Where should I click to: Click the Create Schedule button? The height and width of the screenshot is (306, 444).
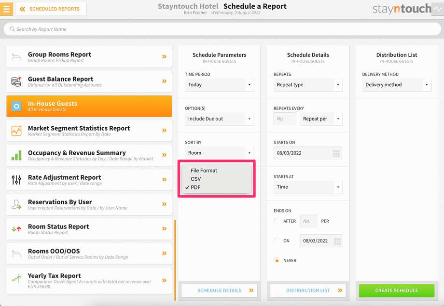pyautogui.click(x=397, y=291)
